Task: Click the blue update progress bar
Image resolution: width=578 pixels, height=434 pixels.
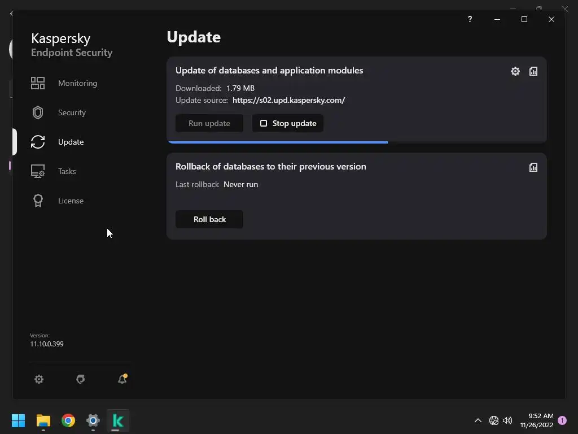Action: coord(277,142)
